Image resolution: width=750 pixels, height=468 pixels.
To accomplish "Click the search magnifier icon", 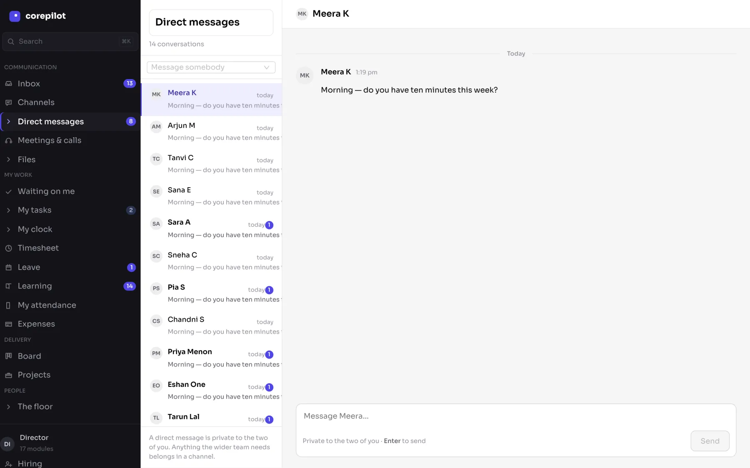I will coord(11,42).
